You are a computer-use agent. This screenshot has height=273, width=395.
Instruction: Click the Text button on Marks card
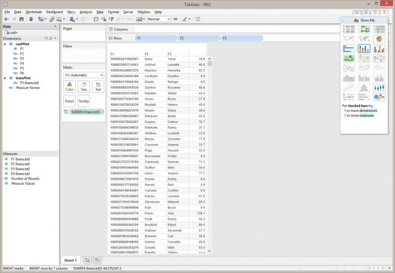point(98,87)
